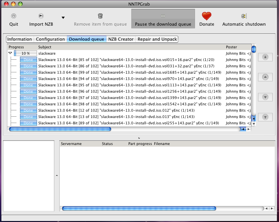Click the Servername column header
Viewport: 279px width, 222px height.
tap(71, 144)
